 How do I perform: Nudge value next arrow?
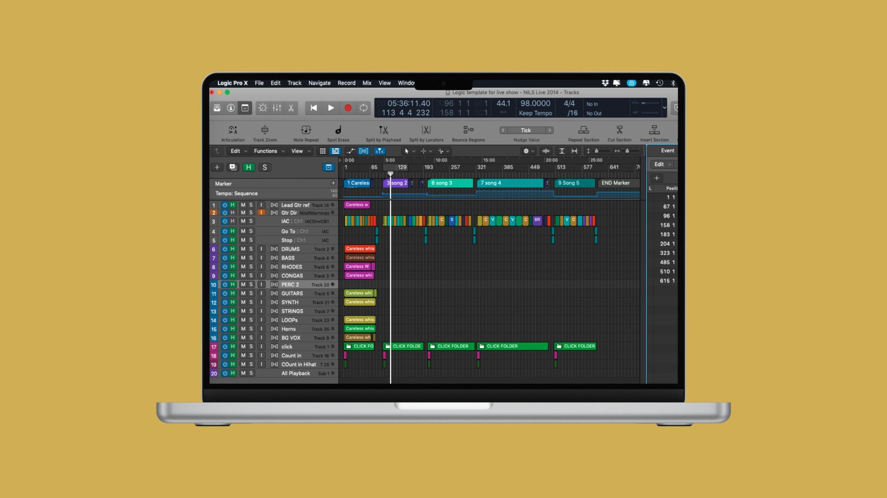[550, 130]
